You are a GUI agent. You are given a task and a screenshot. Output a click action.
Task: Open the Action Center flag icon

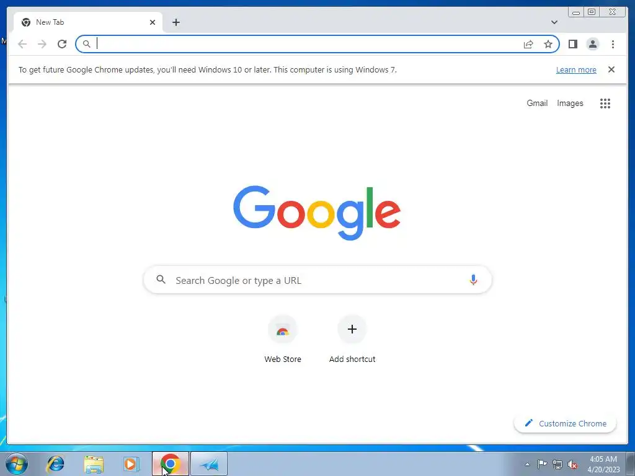542,464
